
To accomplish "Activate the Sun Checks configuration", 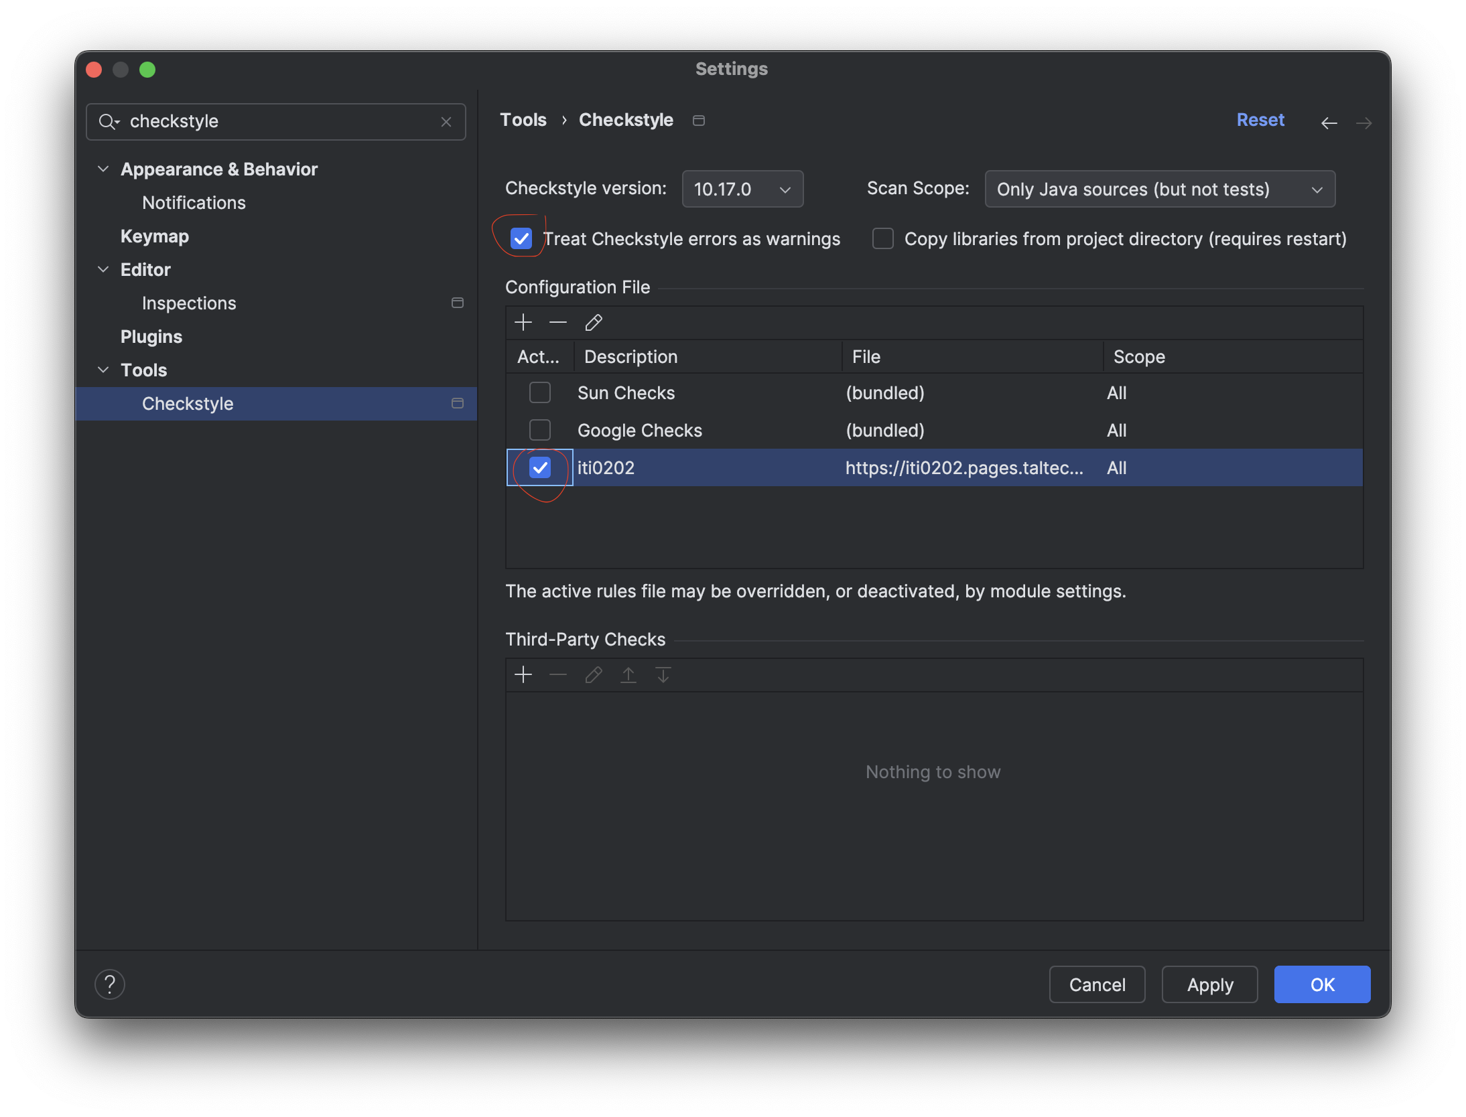I will pyautogui.click(x=540, y=393).
